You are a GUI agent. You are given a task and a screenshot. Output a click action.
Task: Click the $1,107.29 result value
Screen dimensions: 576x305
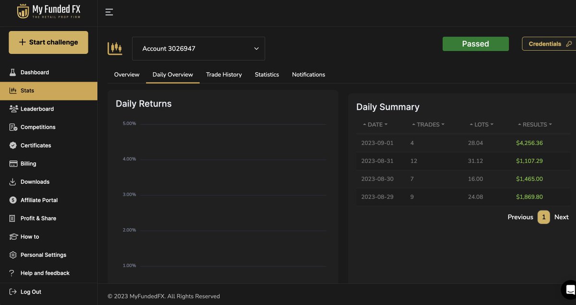529,161
